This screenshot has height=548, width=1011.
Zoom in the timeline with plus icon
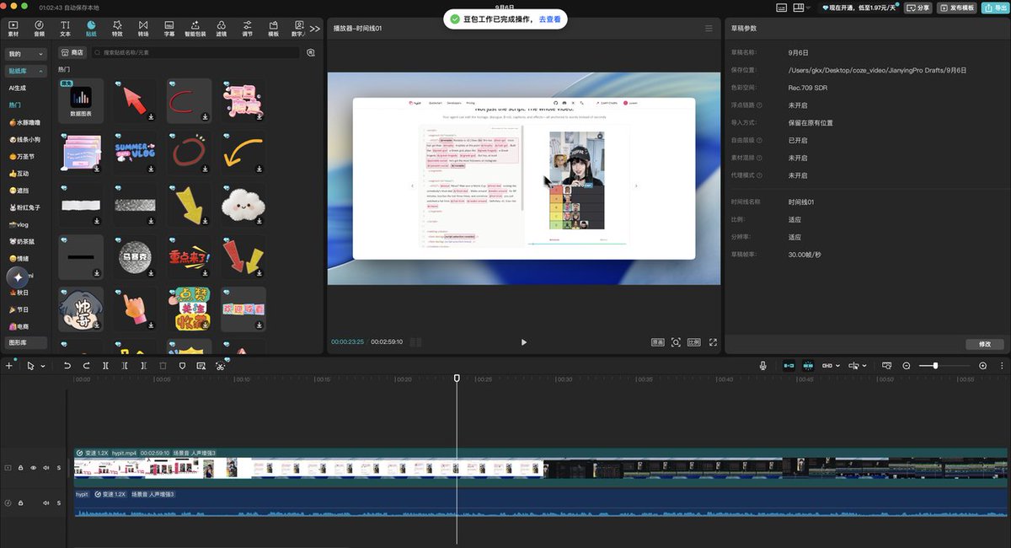(x=982, y=366)
